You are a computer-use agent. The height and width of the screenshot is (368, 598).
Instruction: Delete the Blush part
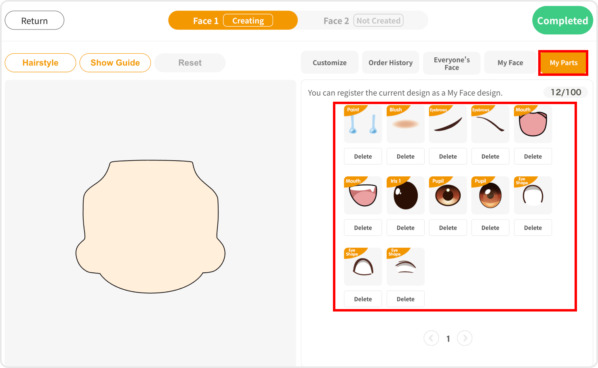[x=405, y=157]
